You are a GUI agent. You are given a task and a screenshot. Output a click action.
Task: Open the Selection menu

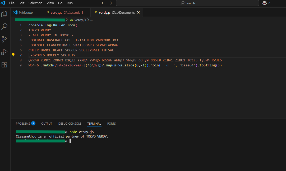point(35,3)
